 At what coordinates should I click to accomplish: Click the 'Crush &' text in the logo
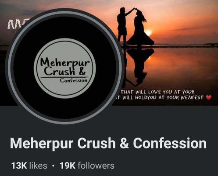(65, 71)
